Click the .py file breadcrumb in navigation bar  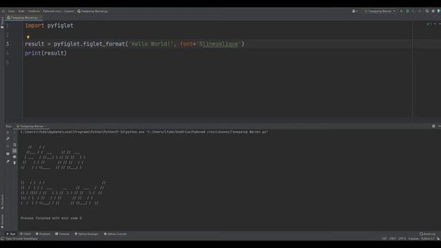(x=92, y=11)
